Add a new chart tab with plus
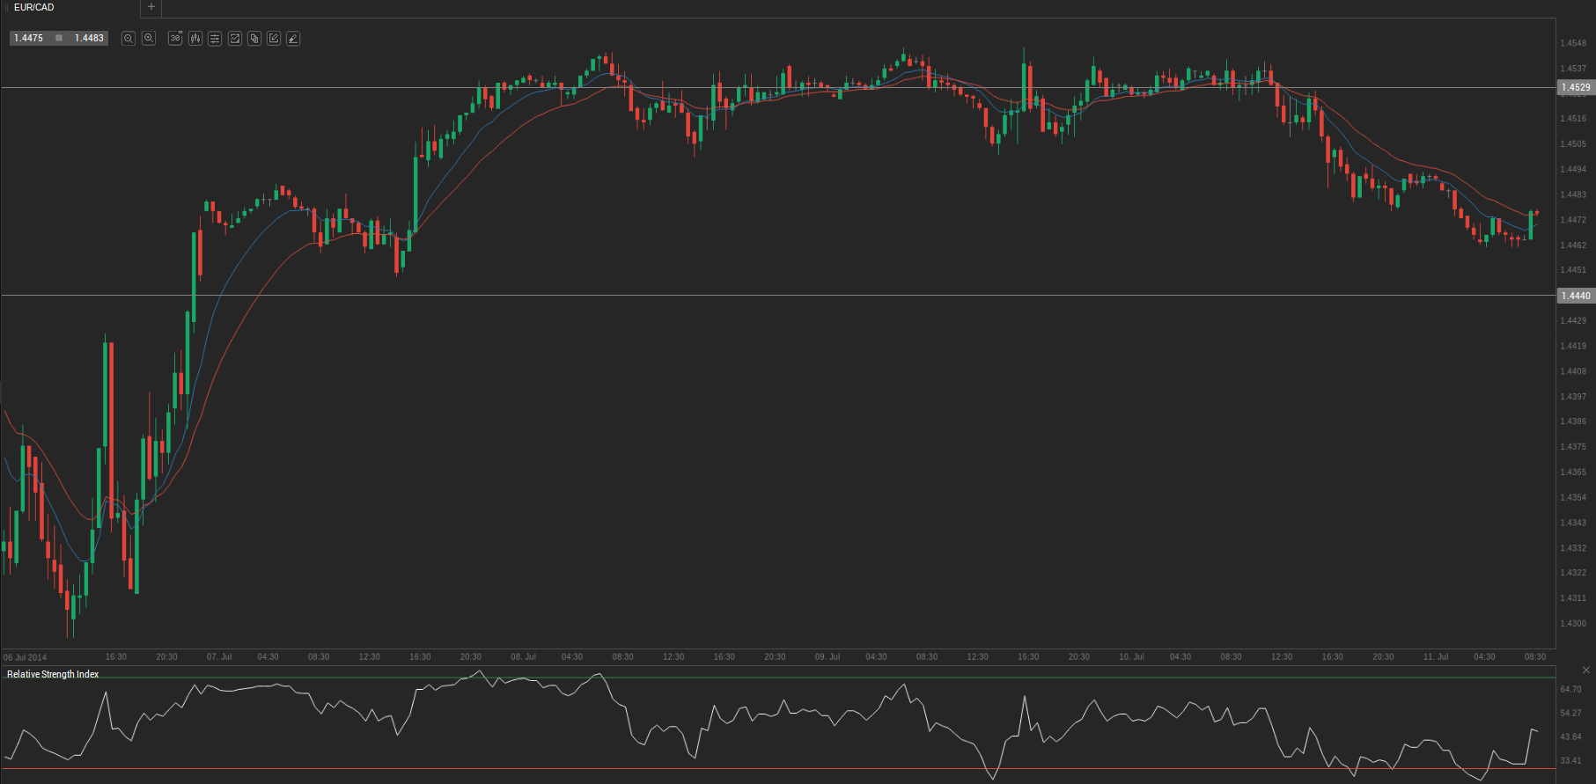This screenshot has height=784, width=1596. [151, 7]
